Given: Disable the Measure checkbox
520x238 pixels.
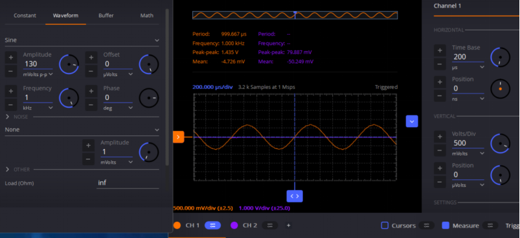Looking at the screenshot, I should 446,226.
